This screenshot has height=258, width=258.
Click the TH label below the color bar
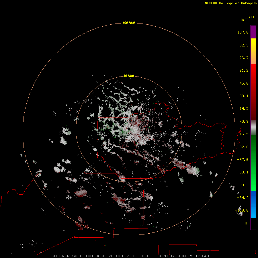tap(246, 223)
